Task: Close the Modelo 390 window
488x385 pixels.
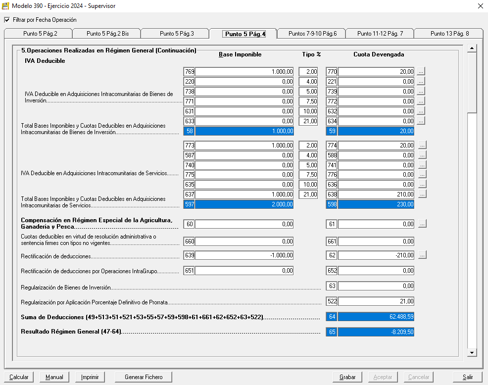Action: coord(480,6)
